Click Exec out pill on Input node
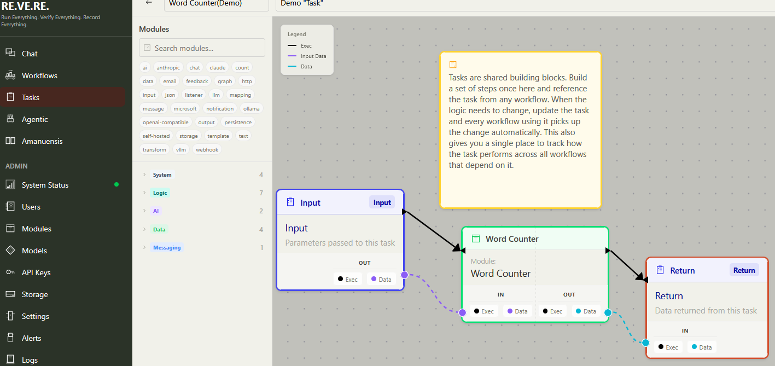 [x=348, y=279]
